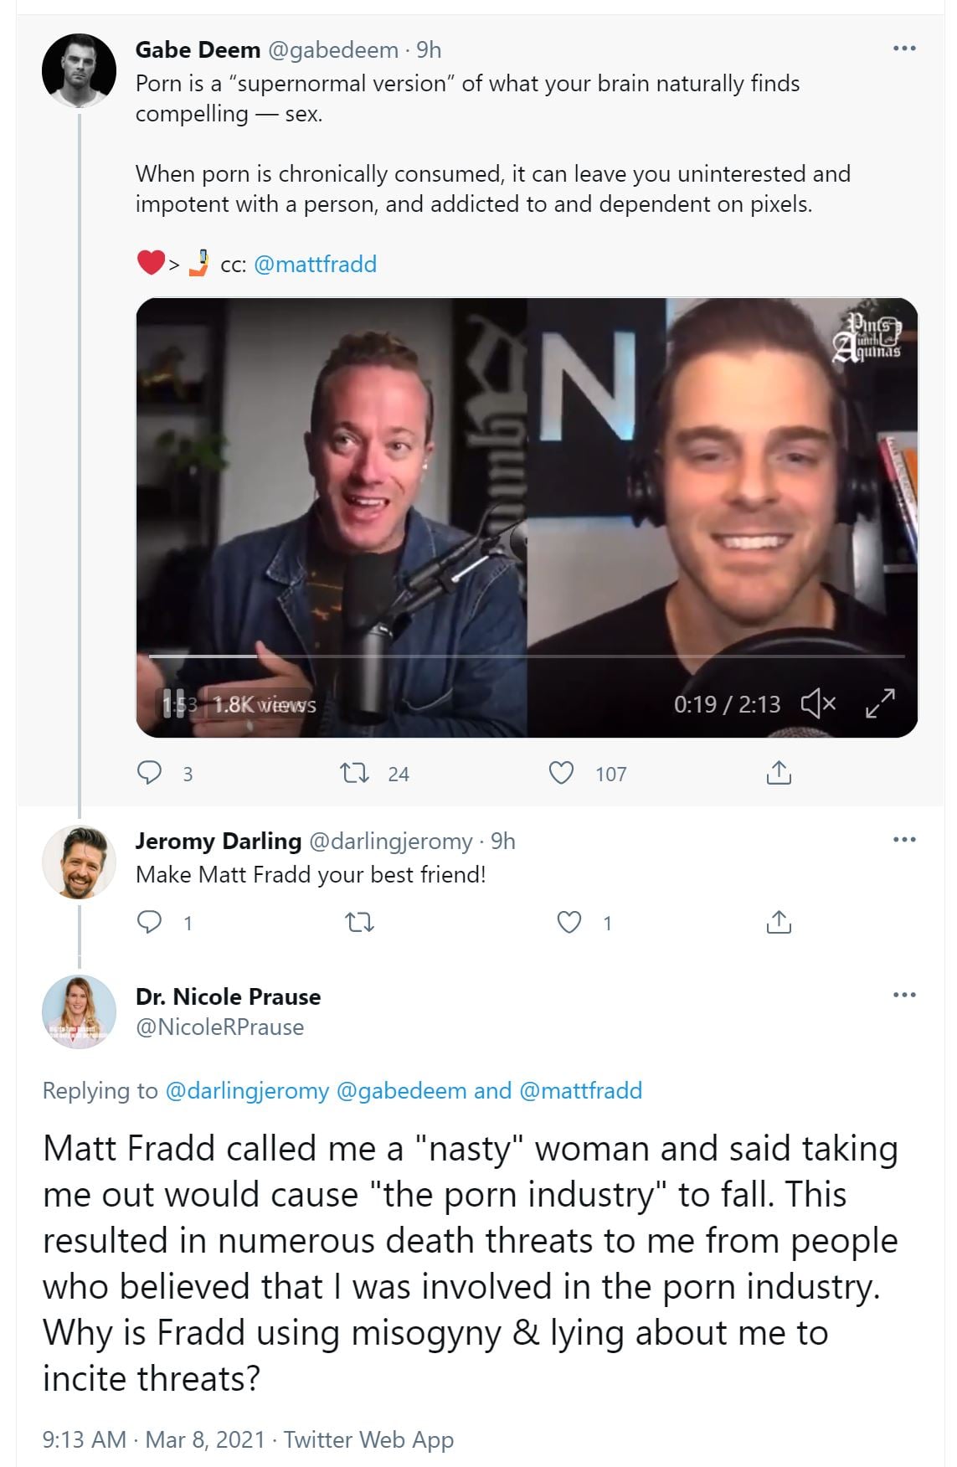Open Dr. Nicole Prause's profile picture

(80, 1011)
